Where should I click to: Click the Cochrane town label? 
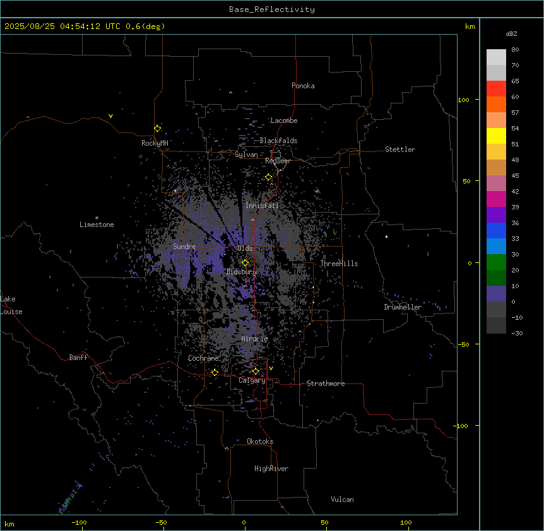[x=203, y=358]
